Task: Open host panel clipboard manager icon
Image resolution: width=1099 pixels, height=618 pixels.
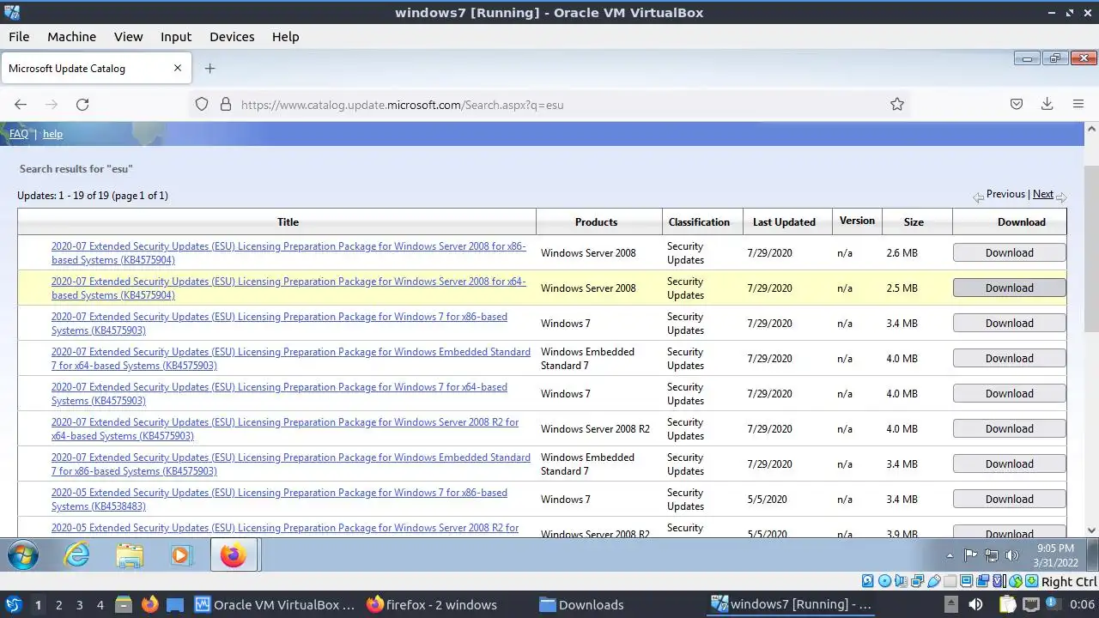Action: [1007, 604]
